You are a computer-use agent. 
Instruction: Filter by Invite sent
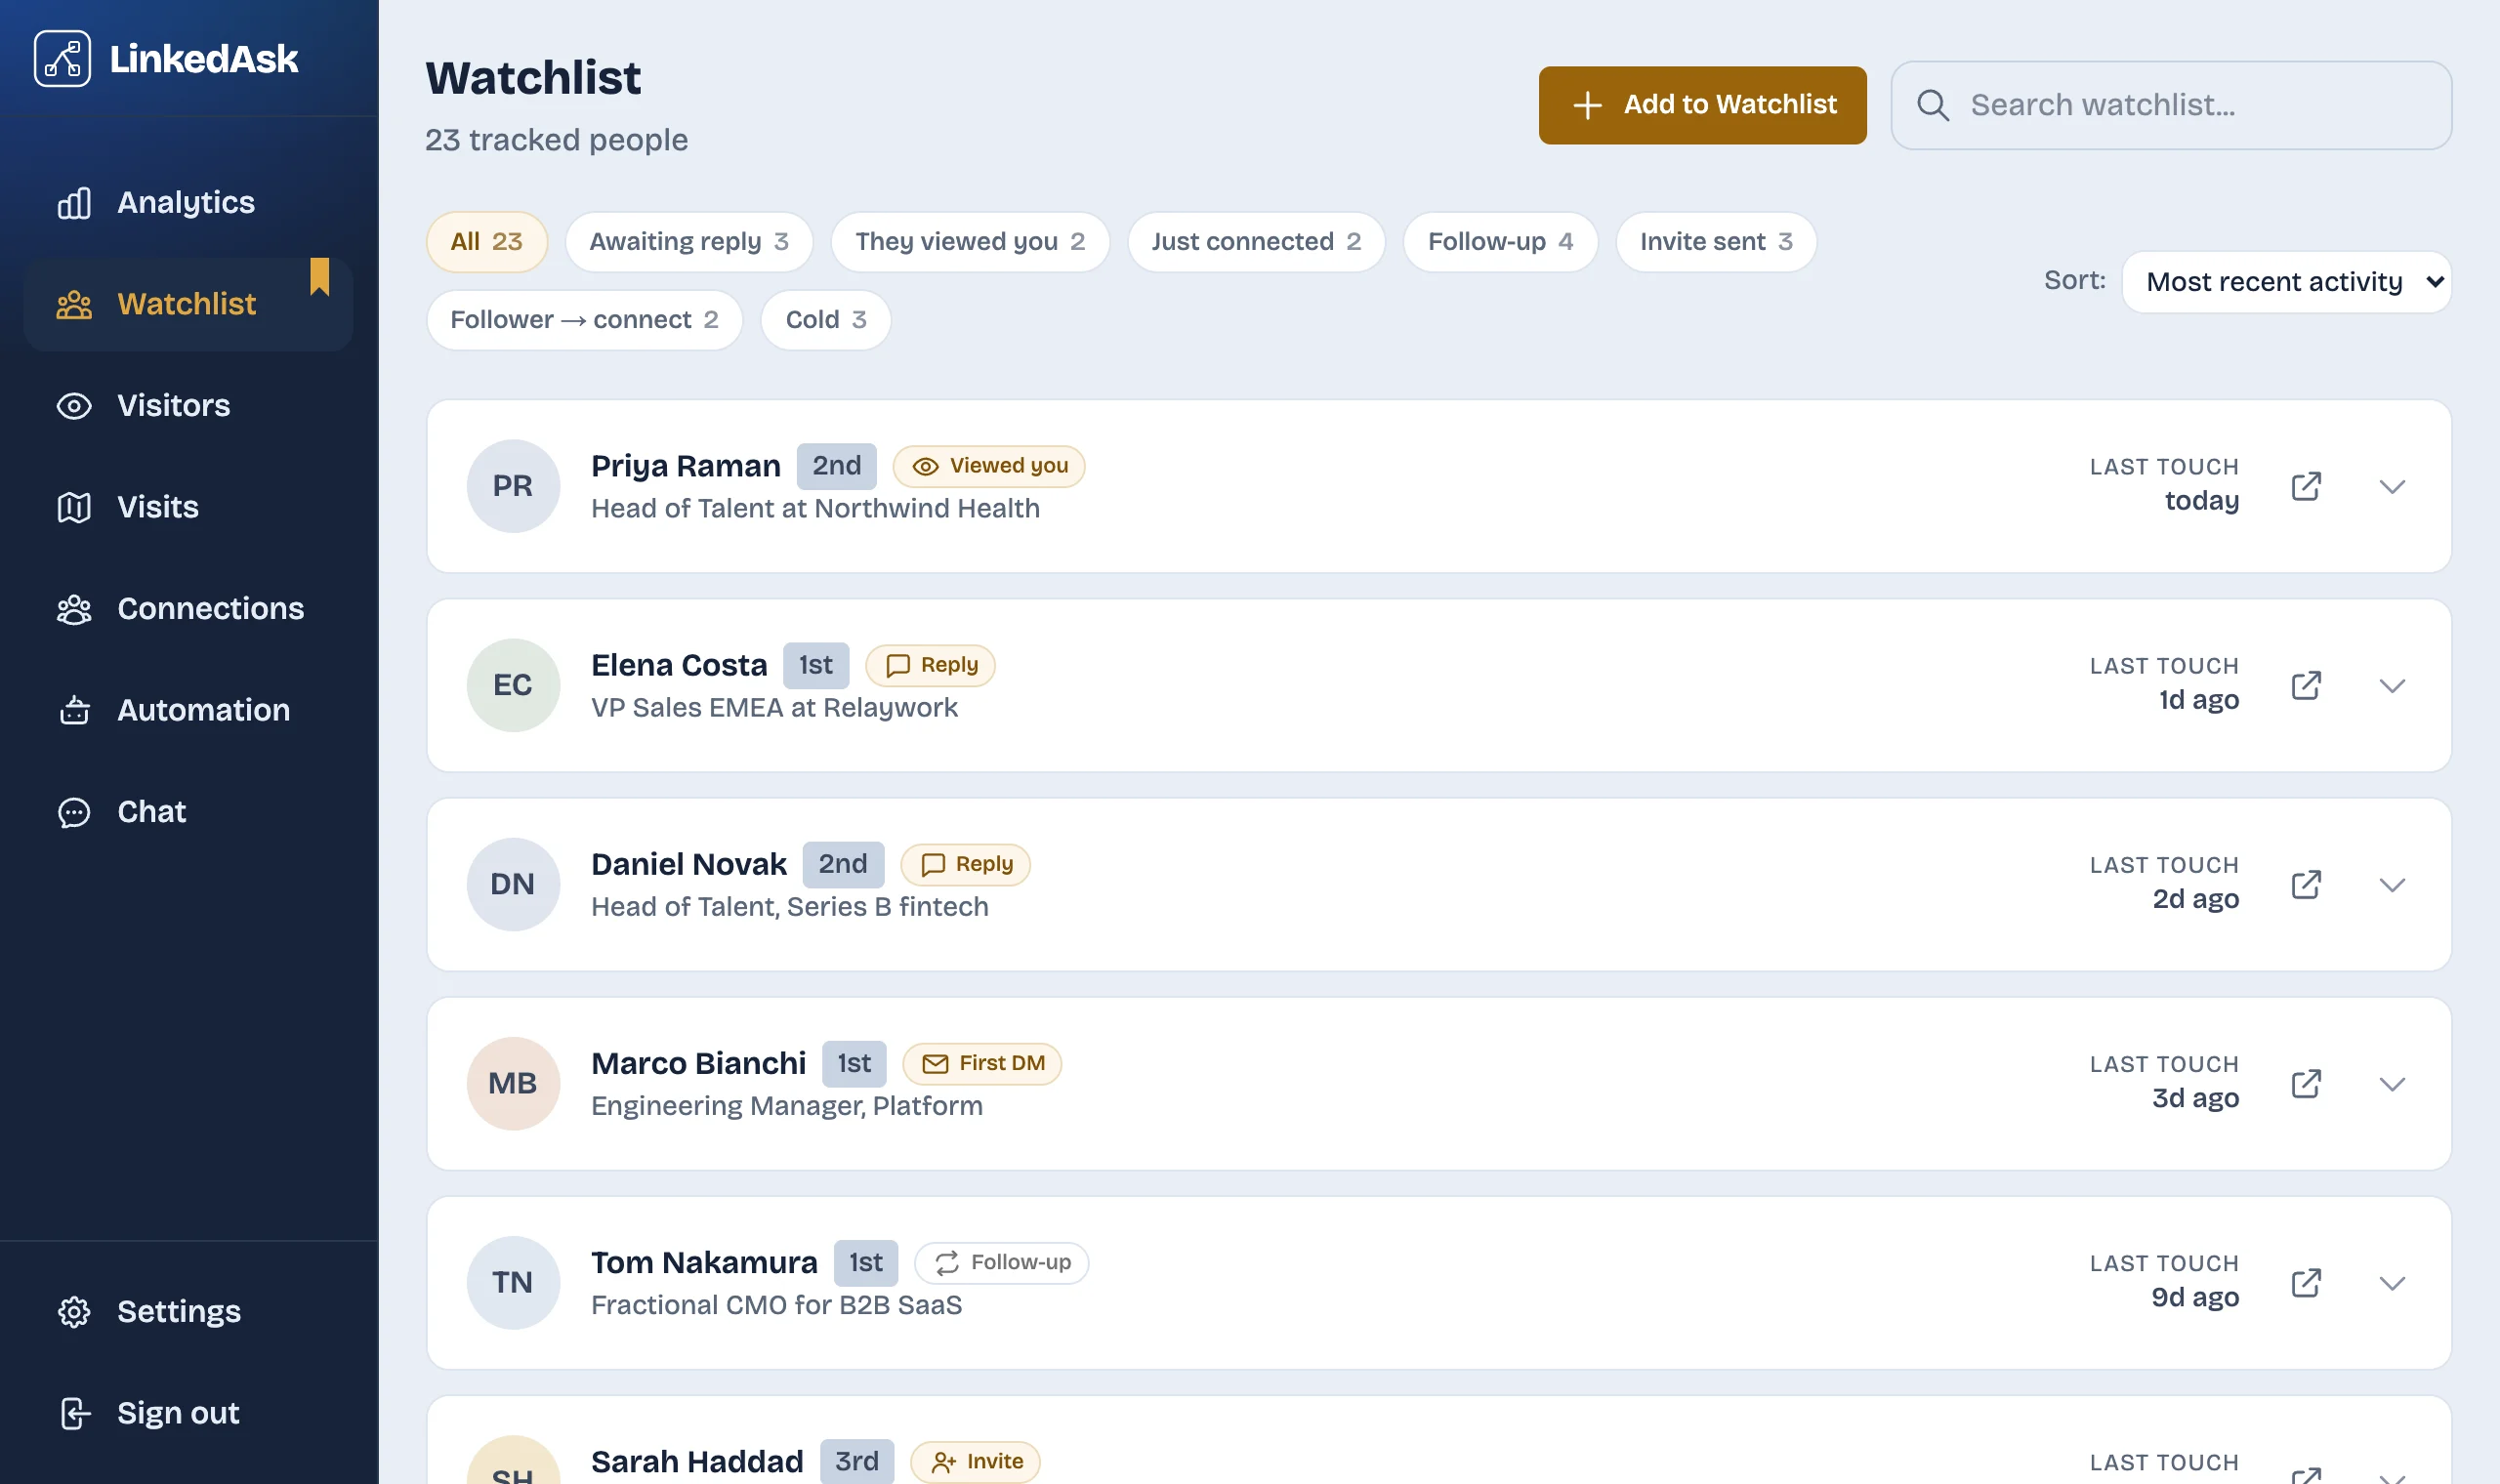pos(1716,242)
